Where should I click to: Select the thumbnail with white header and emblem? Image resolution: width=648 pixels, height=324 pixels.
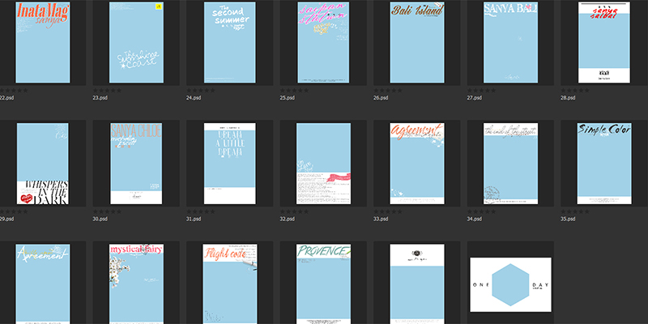click(417, 284)
